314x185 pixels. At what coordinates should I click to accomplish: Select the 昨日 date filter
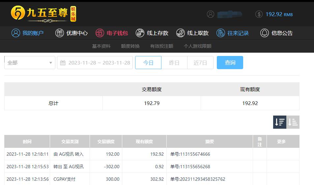point(174,63)
